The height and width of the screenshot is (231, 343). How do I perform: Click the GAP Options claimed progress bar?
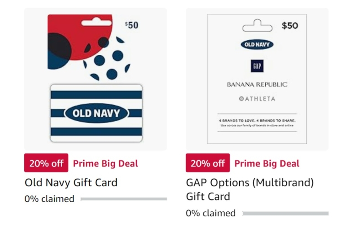tap(285, 213)
